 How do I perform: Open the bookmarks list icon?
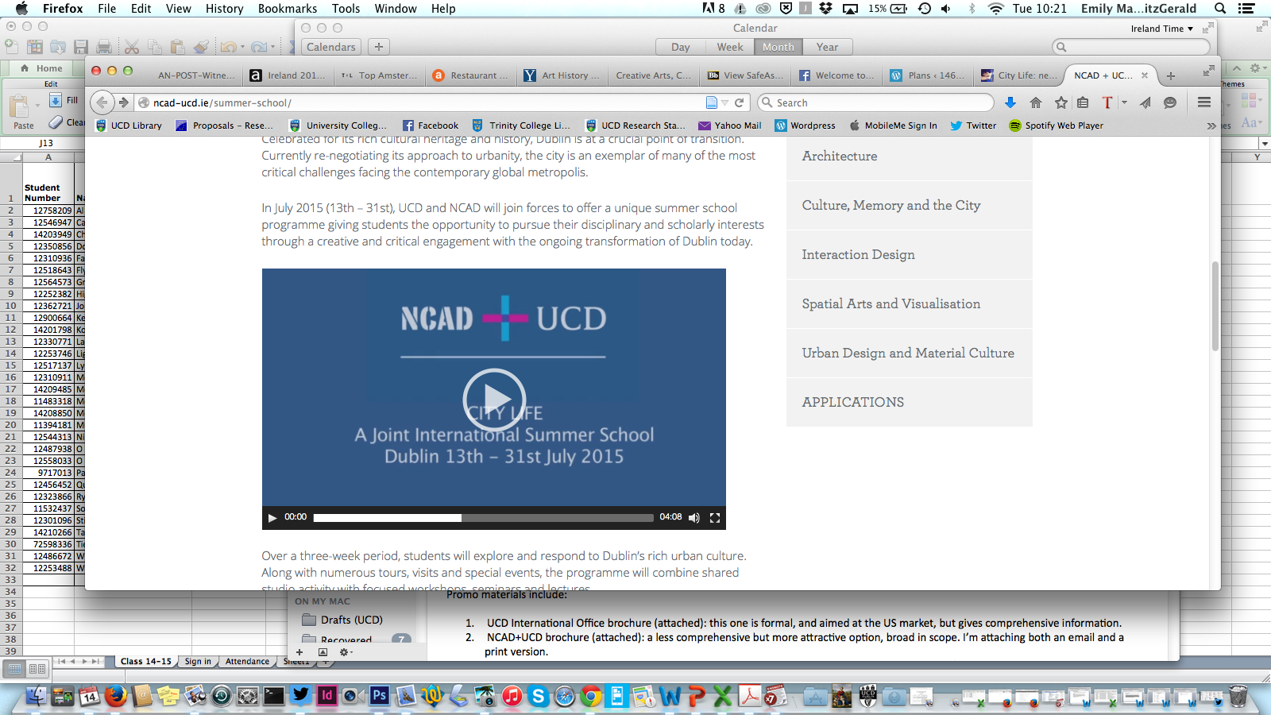(x=1083, y=102)
